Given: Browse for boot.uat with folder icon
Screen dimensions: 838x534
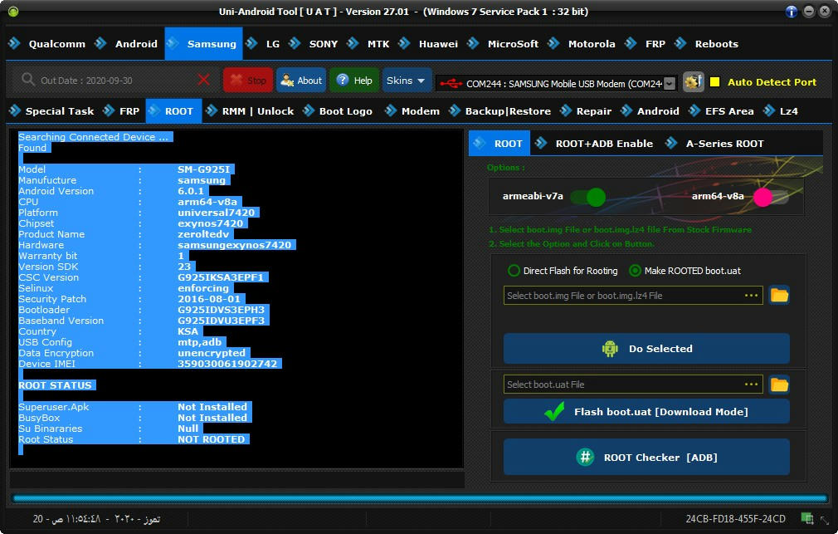Looking at the screenshot, I should click(779, 385).
